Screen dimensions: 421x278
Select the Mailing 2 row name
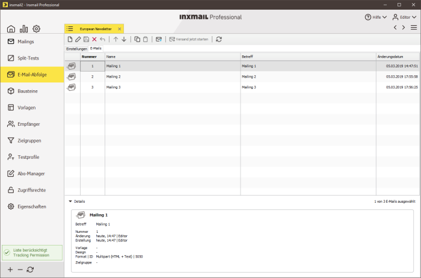113,76
